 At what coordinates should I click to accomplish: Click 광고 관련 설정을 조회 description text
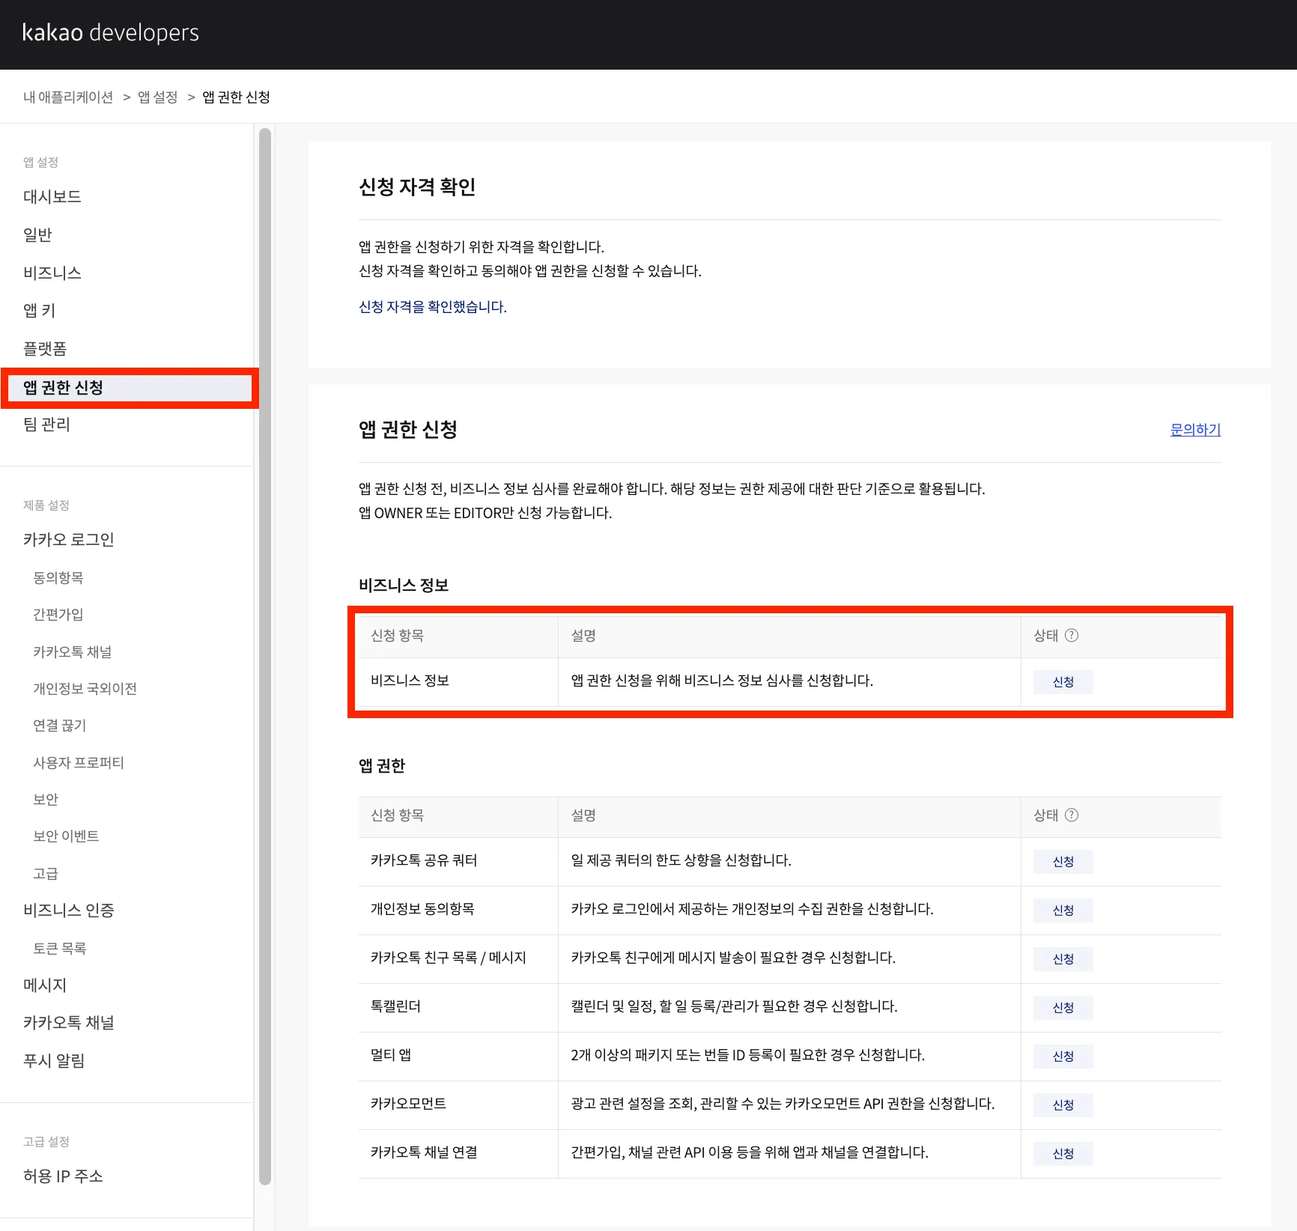pos(783,1103)
